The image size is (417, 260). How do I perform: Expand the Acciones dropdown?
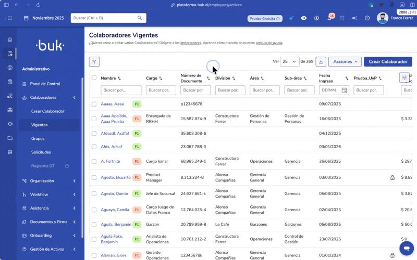tap(345, 62)
